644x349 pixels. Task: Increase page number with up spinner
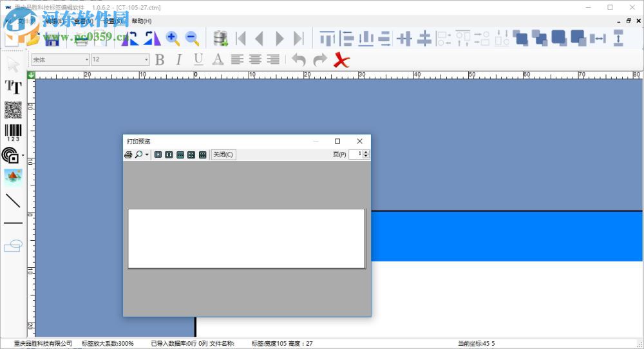(x=366, y=153)
